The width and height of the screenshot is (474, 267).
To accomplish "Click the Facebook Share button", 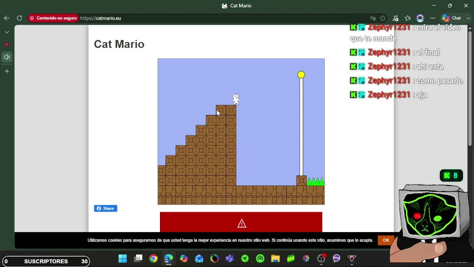I will [x=106, y=208].
